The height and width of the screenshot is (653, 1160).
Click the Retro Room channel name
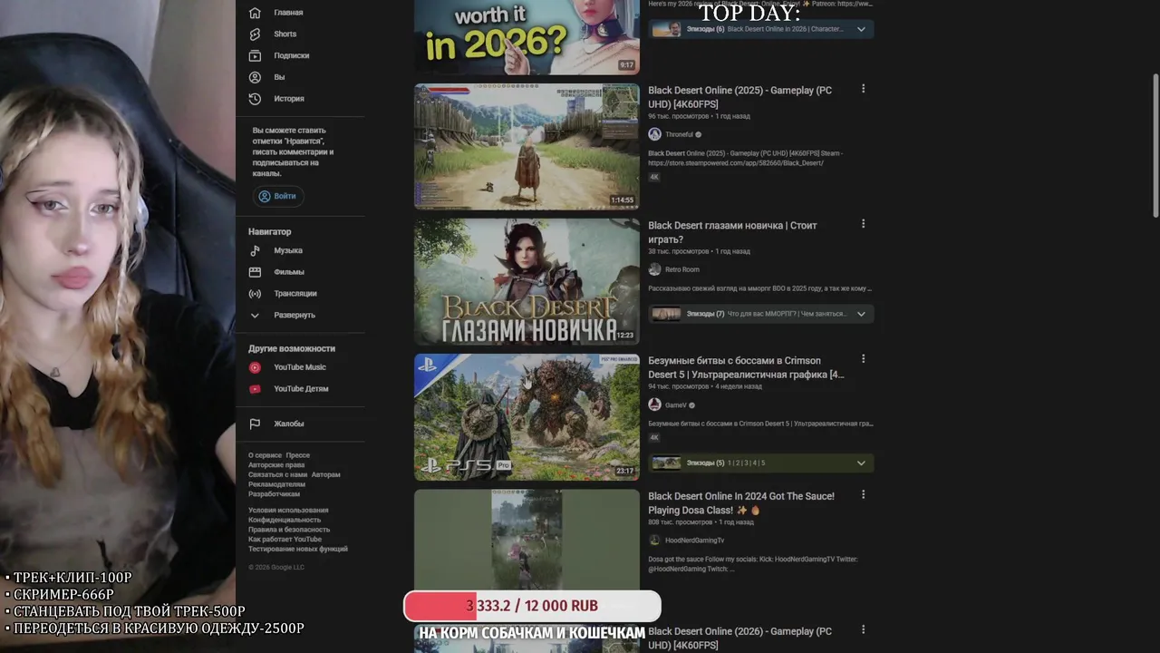tap(682, 269)
